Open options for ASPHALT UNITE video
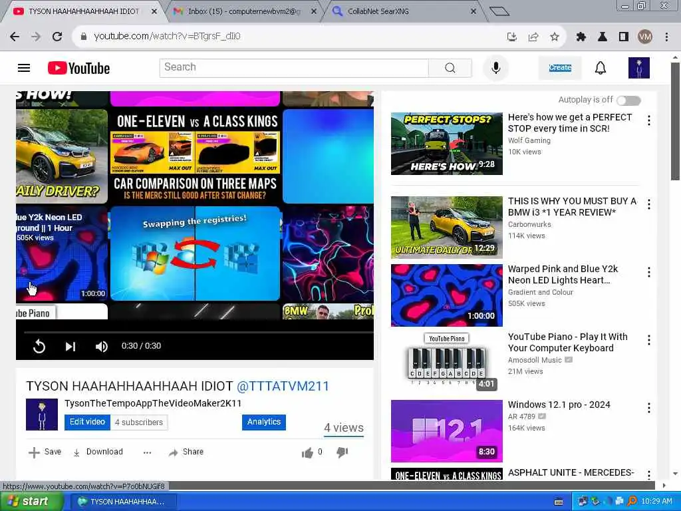Viewport: 681px width, 511px height. [649, 474]
